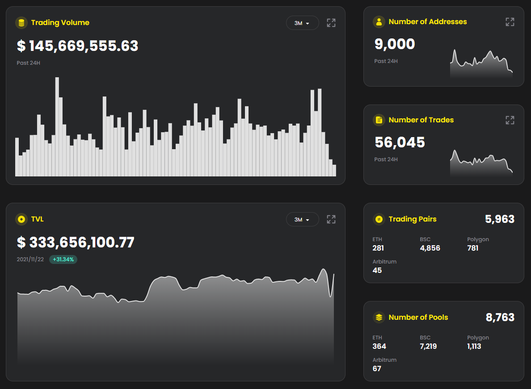The image size is (531, 389).
Task: Click the $ 145,669,555.63 volume value
Action: tap(78, 46)
